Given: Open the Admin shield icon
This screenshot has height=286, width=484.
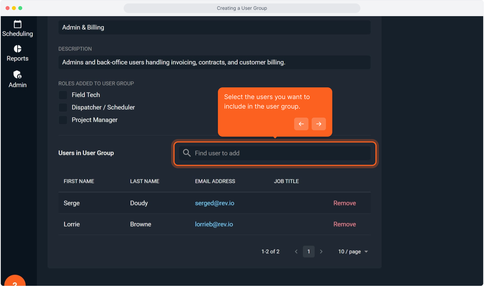Looking at the screenshot, I should click(17, 75).
